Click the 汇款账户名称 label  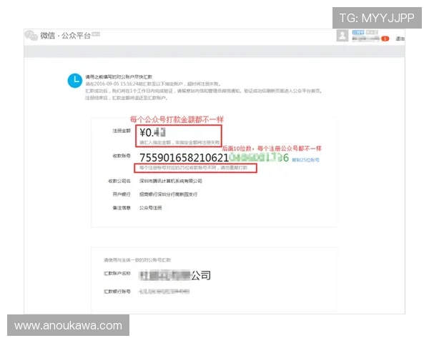[117, 273]
